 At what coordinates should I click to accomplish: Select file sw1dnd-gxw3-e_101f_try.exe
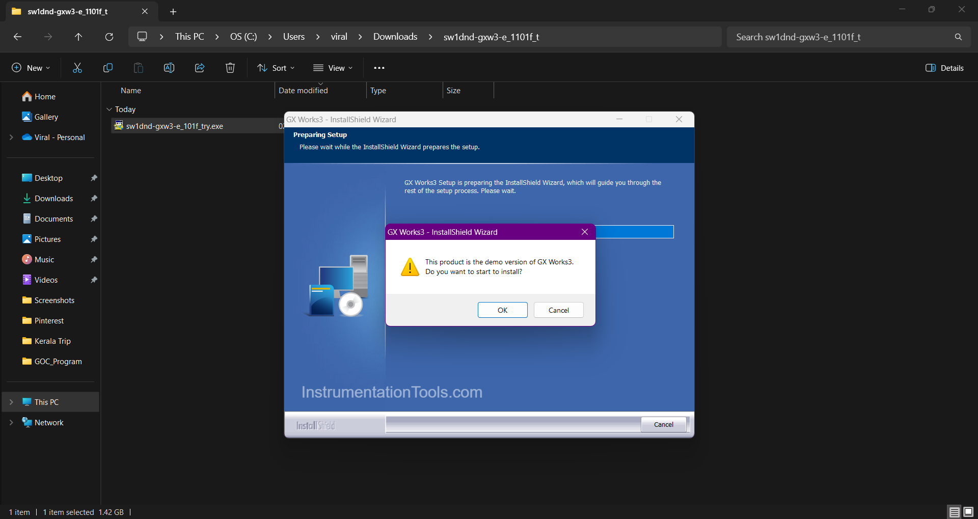174,126
